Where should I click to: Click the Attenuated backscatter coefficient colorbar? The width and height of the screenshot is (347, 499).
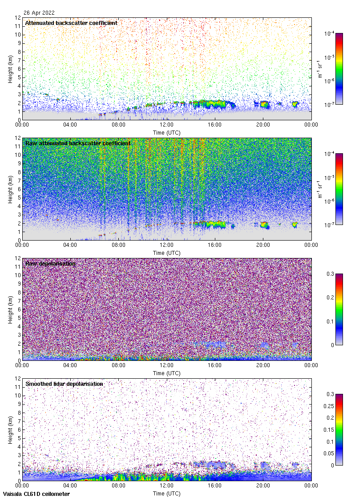pos(339,69)
